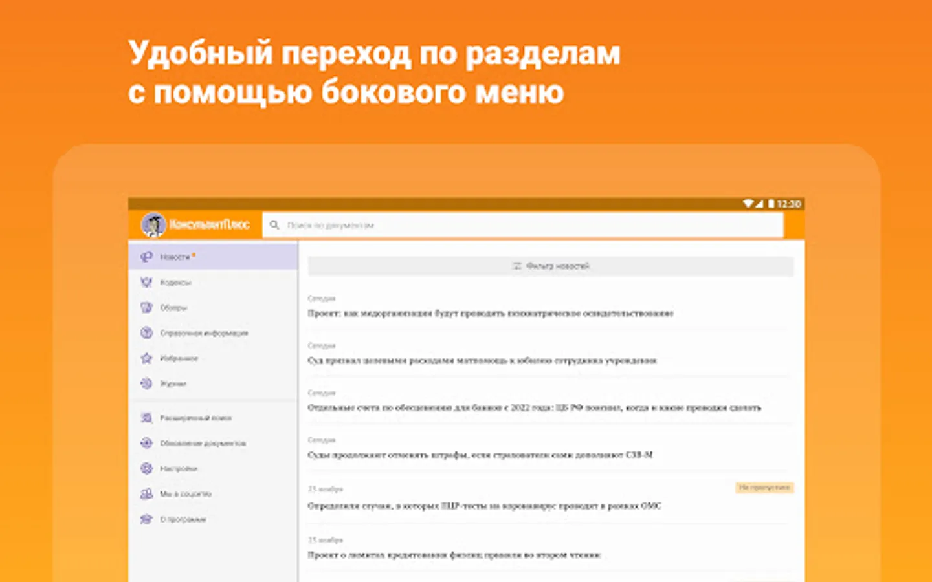
Task: Click the Обновление документов icon
Action: 147,443
